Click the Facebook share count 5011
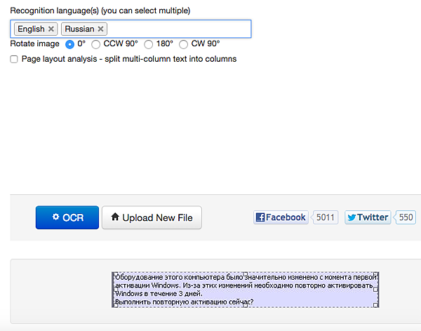The width and height of the screenshot is (421, 331). click(326, 217)
